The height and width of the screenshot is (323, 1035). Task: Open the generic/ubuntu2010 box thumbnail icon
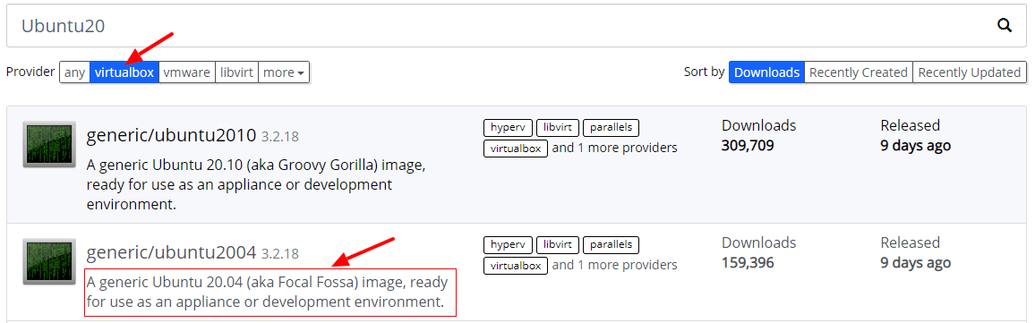49,143
